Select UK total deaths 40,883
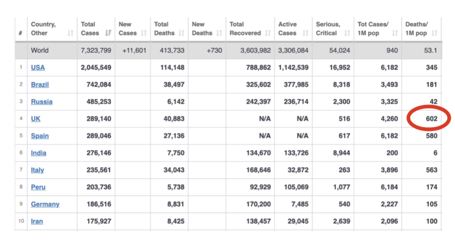The height and width of the screenshot is (240, 455). (x=174, y=119)
